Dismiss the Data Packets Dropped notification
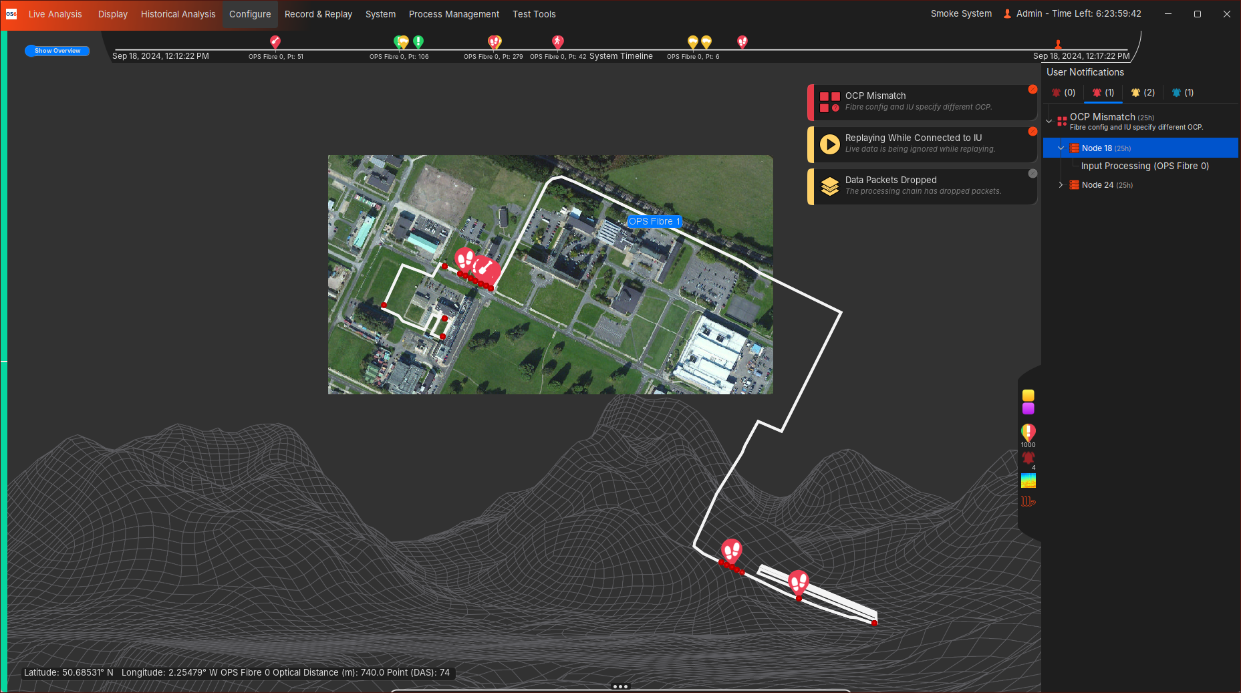The width and height of the screenshot is (1241, 693). [1032, 174]
